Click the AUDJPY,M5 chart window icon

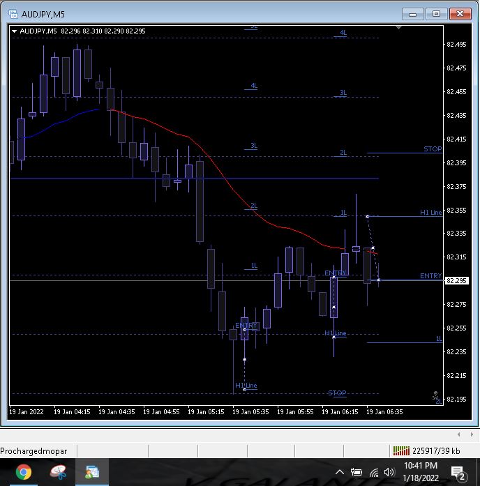pyautogui.click(x=13, y=14)
